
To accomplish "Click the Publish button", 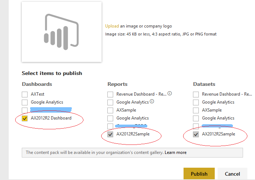I will pyautogui.click(x=199, y=174).
